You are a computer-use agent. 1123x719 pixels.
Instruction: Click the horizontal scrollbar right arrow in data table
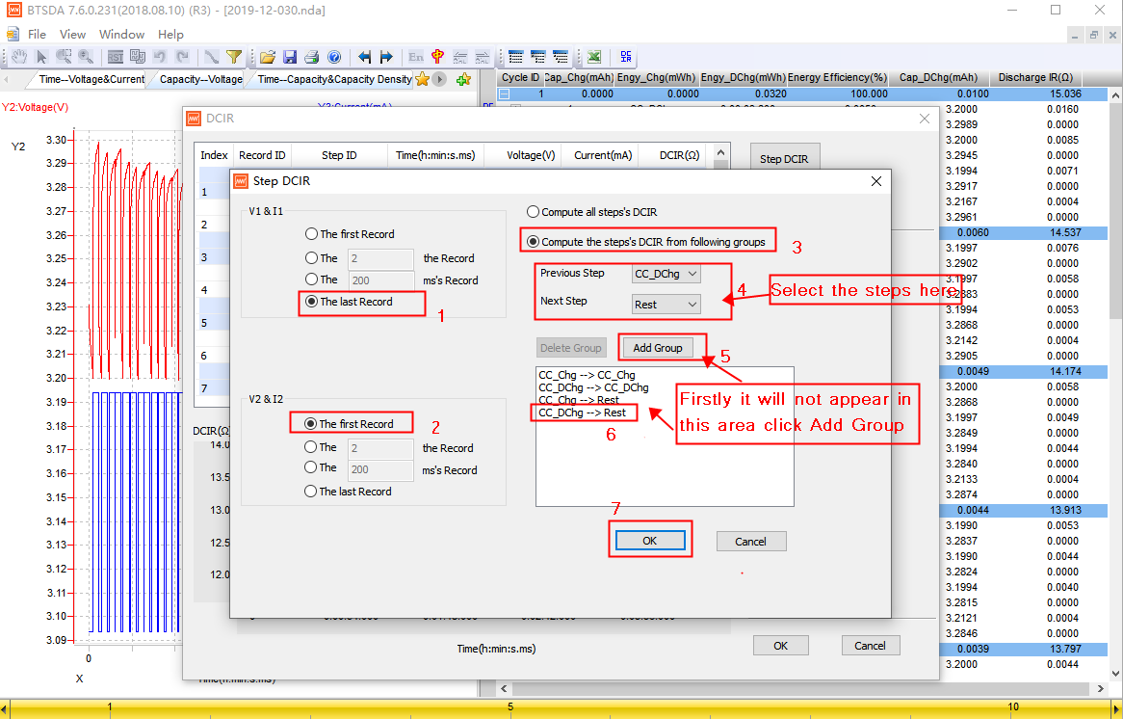(1102, 688)
